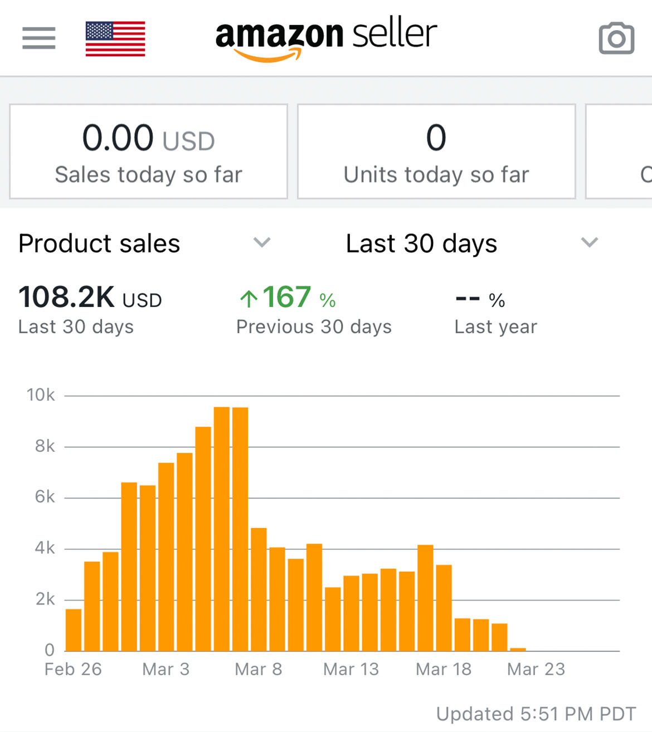Tap the Mar 18 peak bar
Image resolution: width=652 pixels, height=732 pixels.
coord(425,598)
